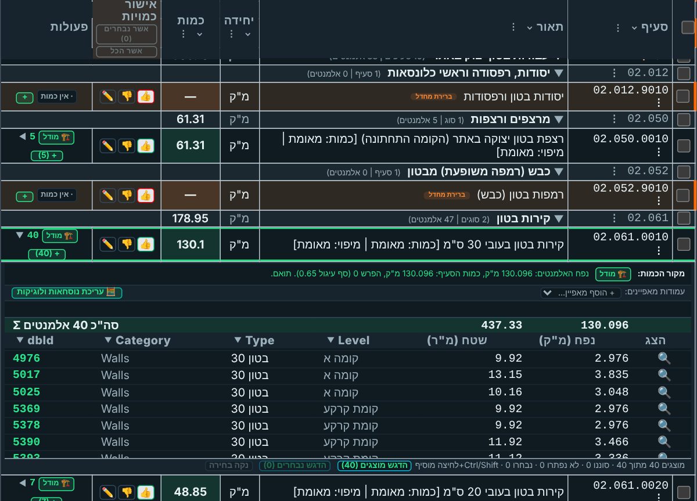Open the סעיף column header three-dot menu
This screenshot has width=697, height=501.
click(x=618, y=27)
